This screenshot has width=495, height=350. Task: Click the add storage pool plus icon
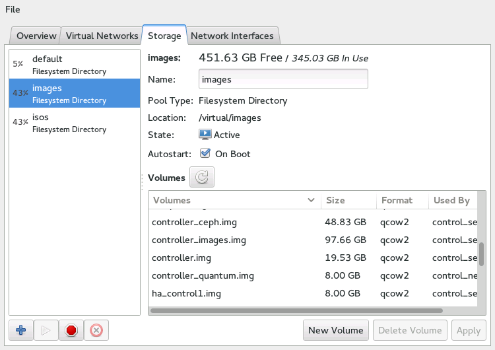click(x=21, y=330)
